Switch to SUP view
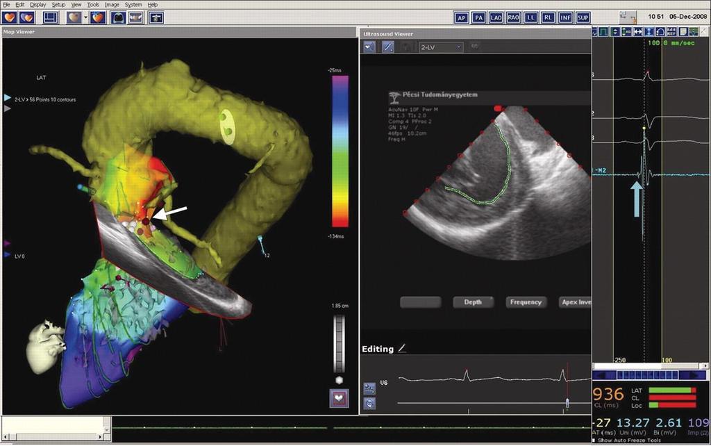The width and height of the screenshot is (711, 446). (x=583, y=17)
